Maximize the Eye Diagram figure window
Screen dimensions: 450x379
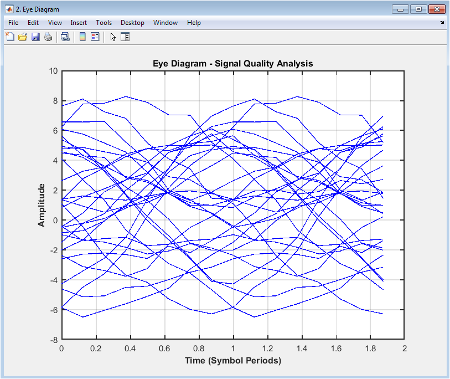click(x=418, y=9)
